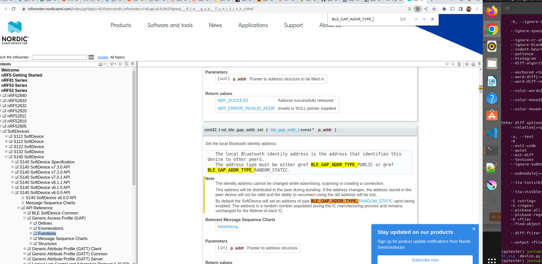The image size is (542, 264).
Task: Click the Search the Infocenter input field
Action: (59, 57)
